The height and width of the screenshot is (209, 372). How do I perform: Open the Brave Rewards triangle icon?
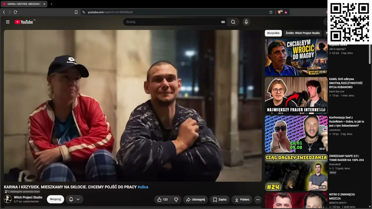point(286,12)
